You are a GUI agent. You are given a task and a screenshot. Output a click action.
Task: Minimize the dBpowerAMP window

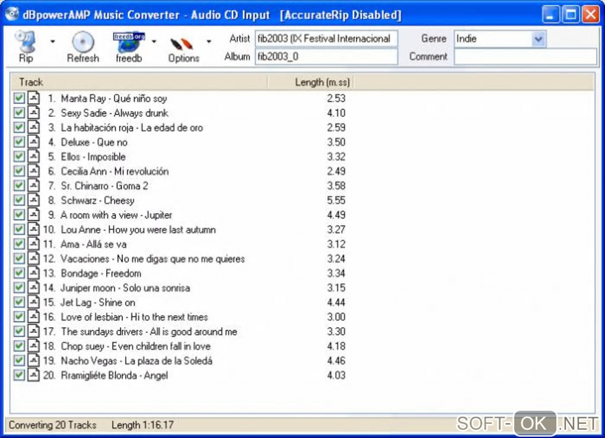(x=550, y=15)
